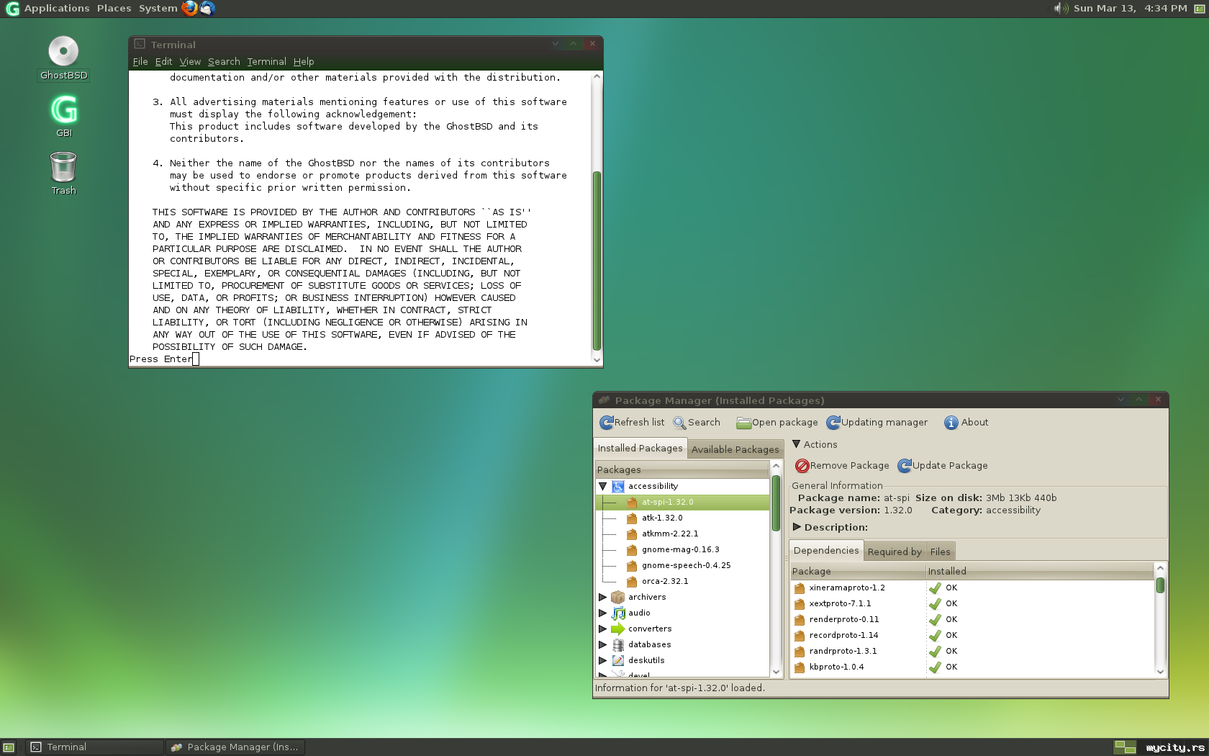The height and width of the screenshot is (756, 1209).
Task: Select package gnome-mag-0.16.3
Action: (680, 550)
